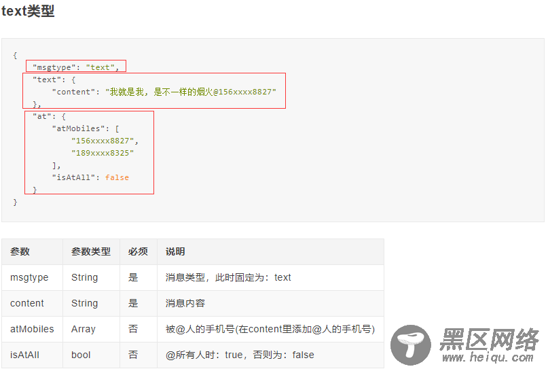The height and width of the screenshot is (369, 548).
Task: Click the description '@所有人时：true，否则为：false'
Action: point(240,355)
